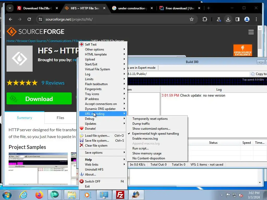Viewport: 267px width, 200px height.
Task: Toggle Chrome side panel icon
Action: (237, 19)
